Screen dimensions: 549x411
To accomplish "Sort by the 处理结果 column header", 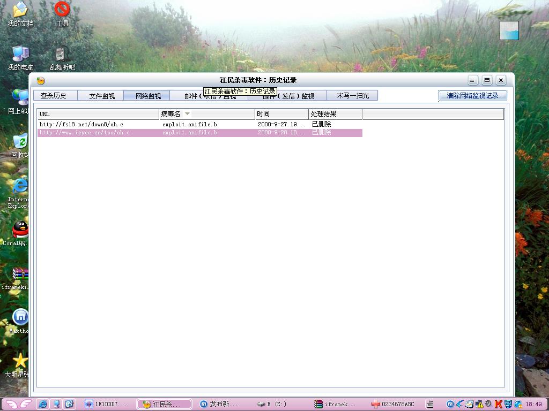I will (336, 114).
